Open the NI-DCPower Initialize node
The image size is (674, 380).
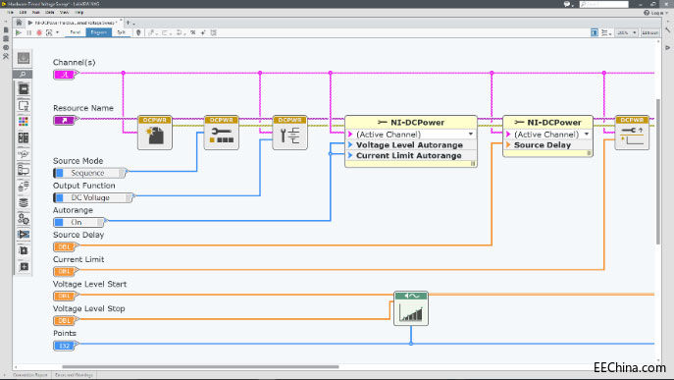pos(155,133)
